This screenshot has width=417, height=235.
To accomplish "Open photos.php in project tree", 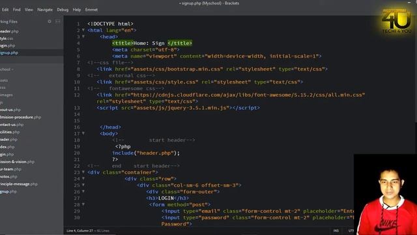I will pyautogui.click(x=8, y=176).
